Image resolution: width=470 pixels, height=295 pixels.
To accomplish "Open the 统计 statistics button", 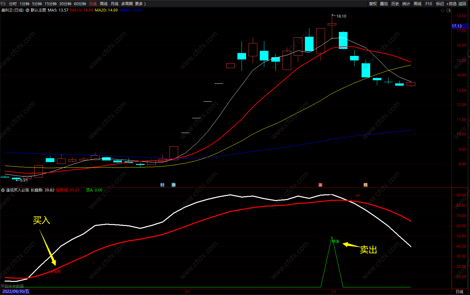I will click(x=406, y=4).
